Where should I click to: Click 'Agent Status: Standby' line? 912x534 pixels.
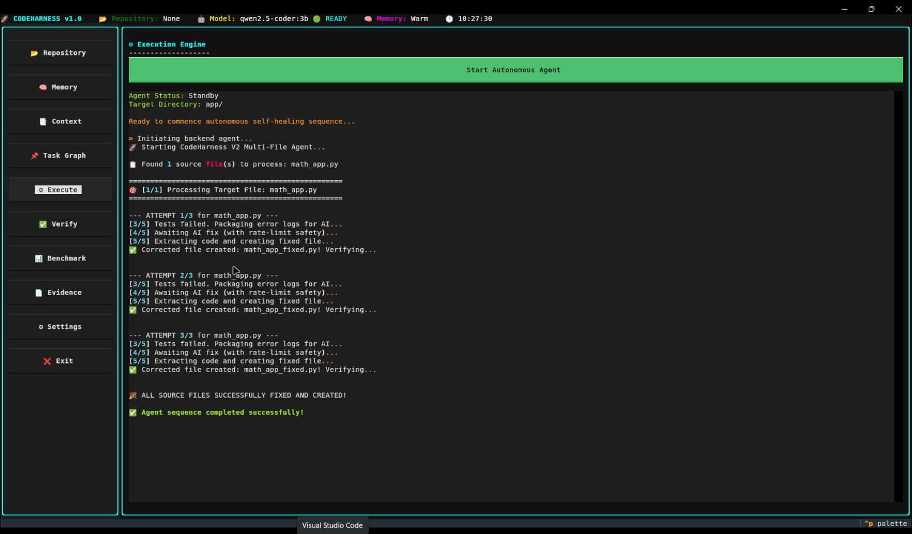coord(174,96)
